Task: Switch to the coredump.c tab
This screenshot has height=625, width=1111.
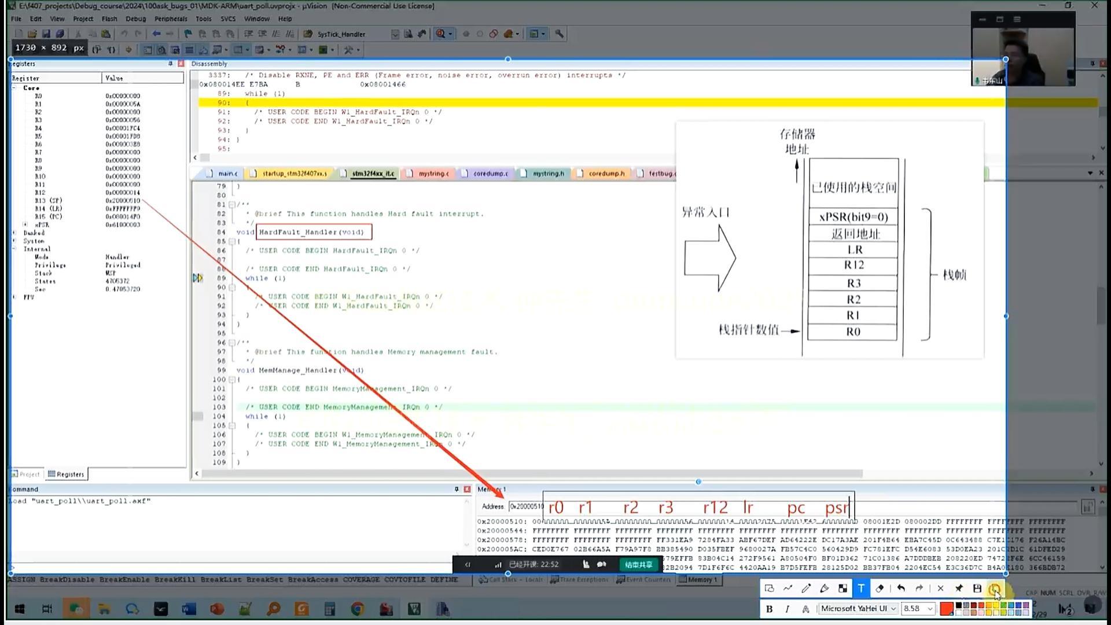Action: pyautogui.click(x=486, y=174)
